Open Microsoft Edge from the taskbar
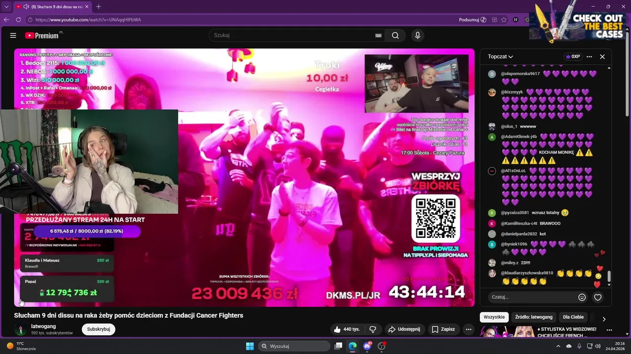The height and width of the screenshot is (354, 631). (352, 346)
